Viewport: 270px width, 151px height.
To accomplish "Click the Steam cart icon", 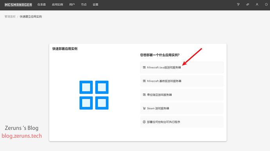I will click(144, 108).
